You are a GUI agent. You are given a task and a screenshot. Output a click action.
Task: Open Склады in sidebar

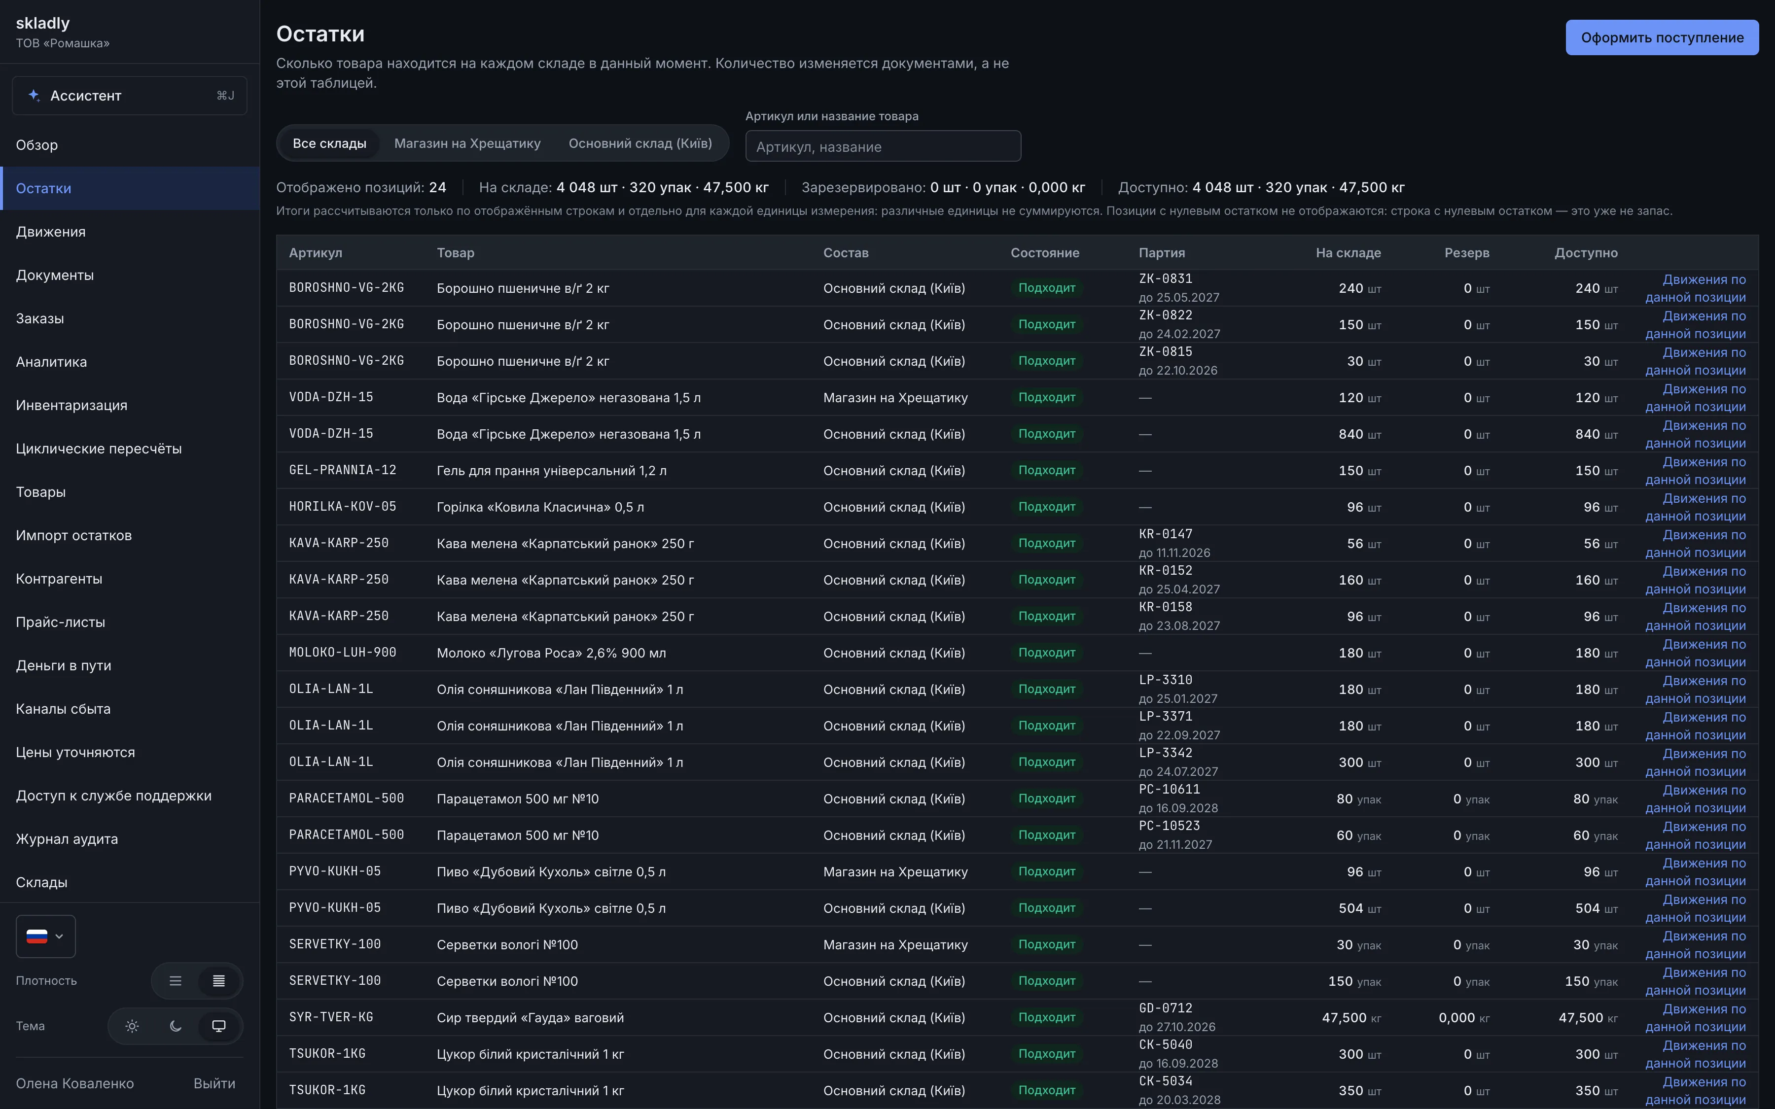click(x=130, y=882)
